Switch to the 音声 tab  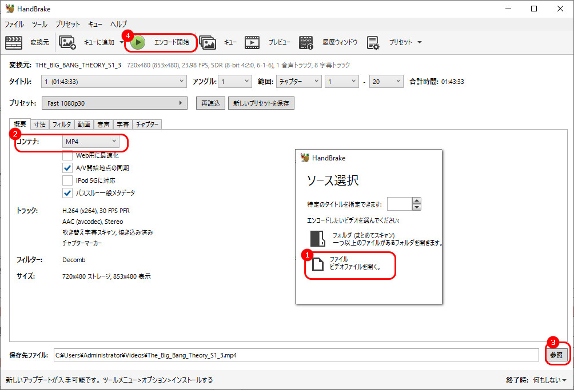pos(103,124)
